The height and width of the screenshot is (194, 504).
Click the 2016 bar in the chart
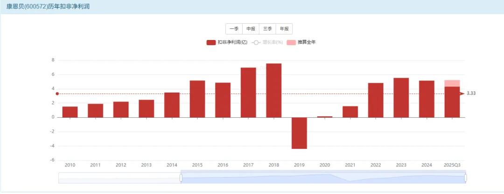[223, 100]
